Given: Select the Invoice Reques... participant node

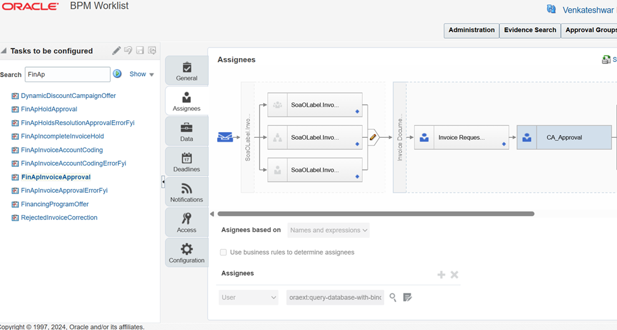Looking at the screenshot, I should [461, 137].
